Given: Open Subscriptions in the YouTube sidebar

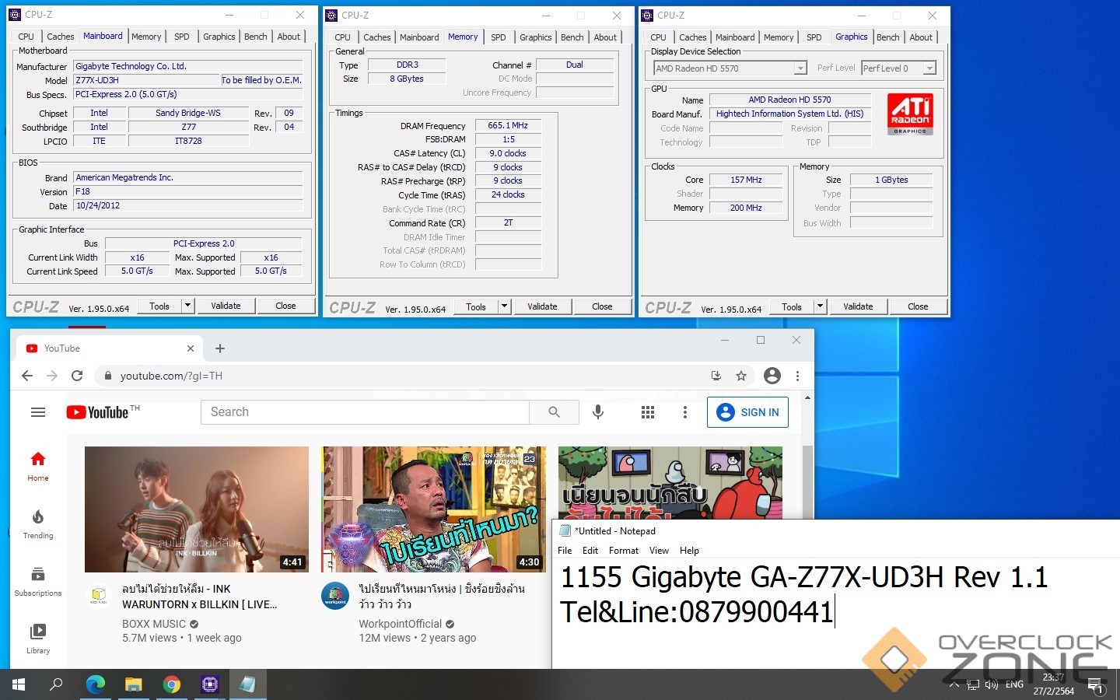Looking at the screenshot, I should (x=38, y=582).
